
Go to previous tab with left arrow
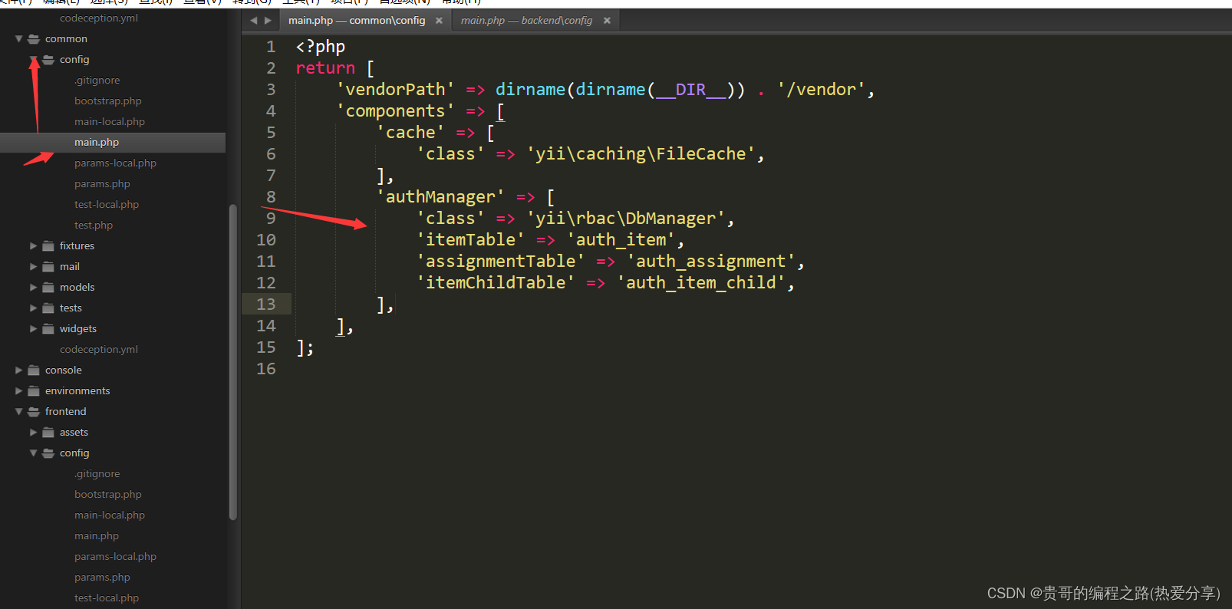coord(254,21)
